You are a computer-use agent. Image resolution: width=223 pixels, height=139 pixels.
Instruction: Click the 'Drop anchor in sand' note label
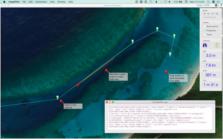pos(178,78)
